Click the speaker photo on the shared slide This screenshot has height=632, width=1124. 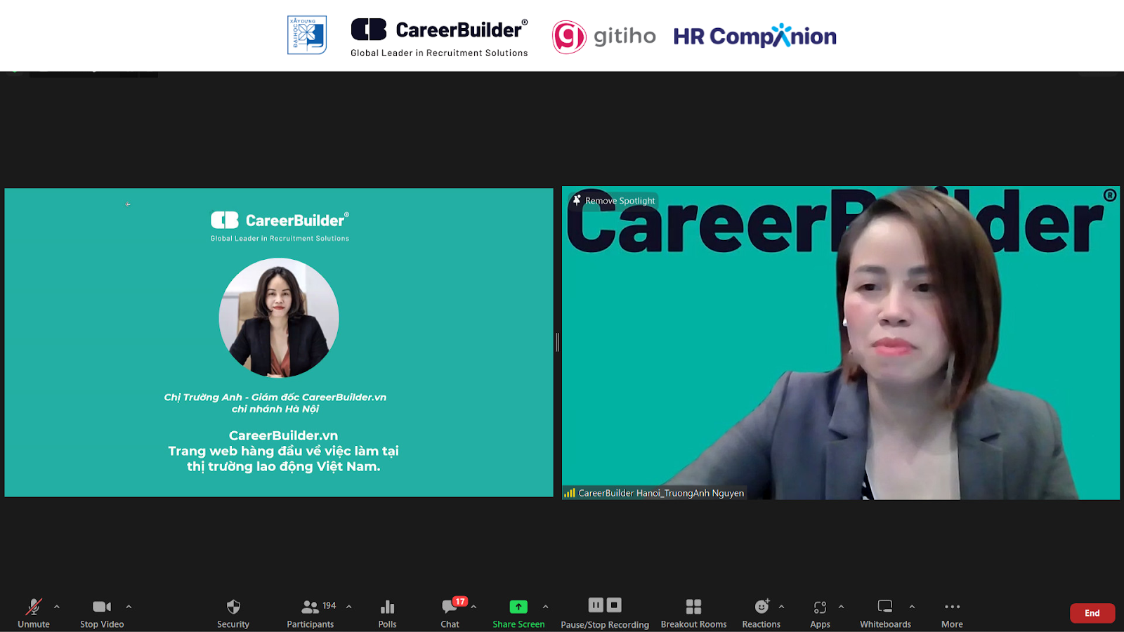coord(279,317)
